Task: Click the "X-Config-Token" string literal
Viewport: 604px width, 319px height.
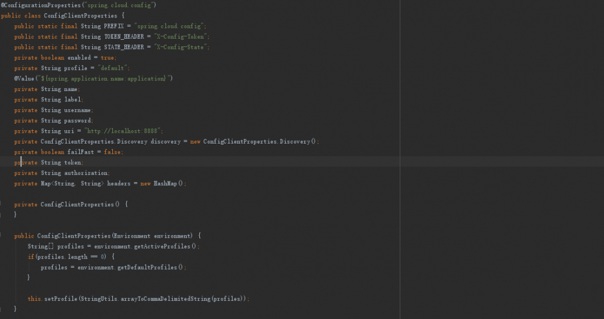Action: pos(181,37)
